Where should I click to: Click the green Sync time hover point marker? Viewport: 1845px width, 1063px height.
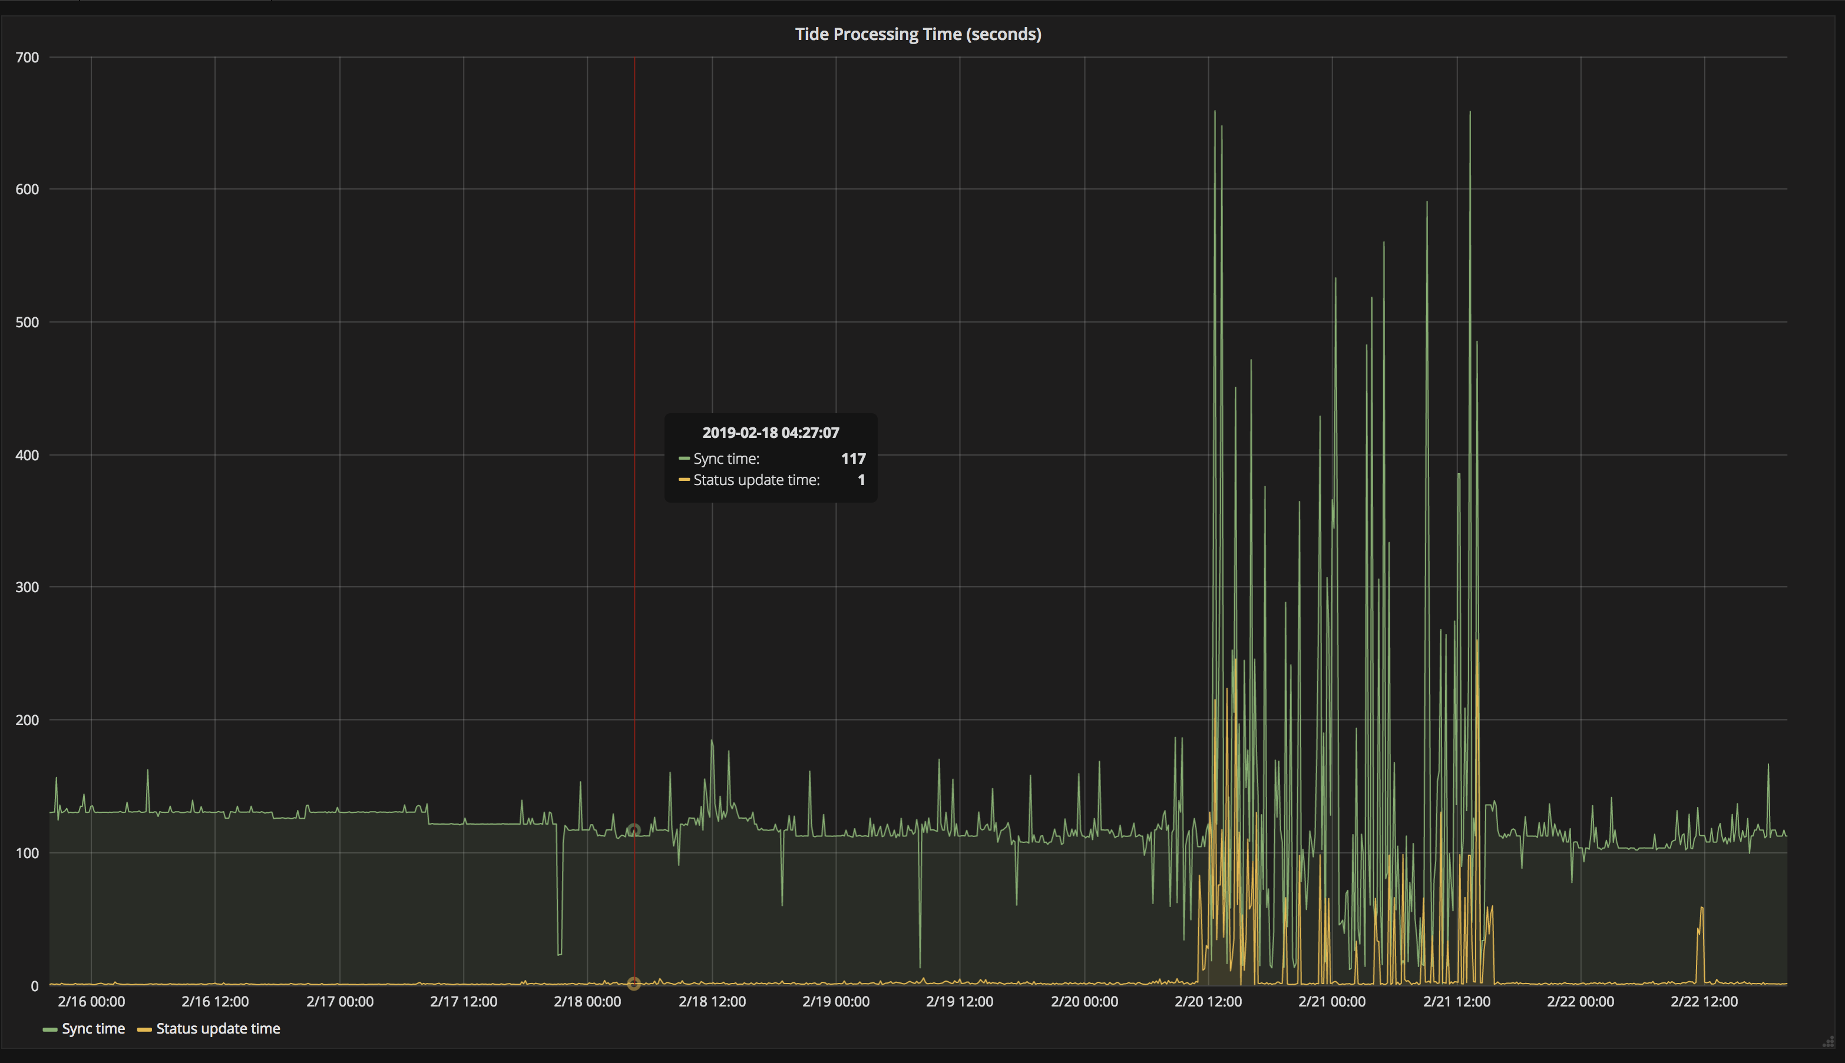click(633, 830)
